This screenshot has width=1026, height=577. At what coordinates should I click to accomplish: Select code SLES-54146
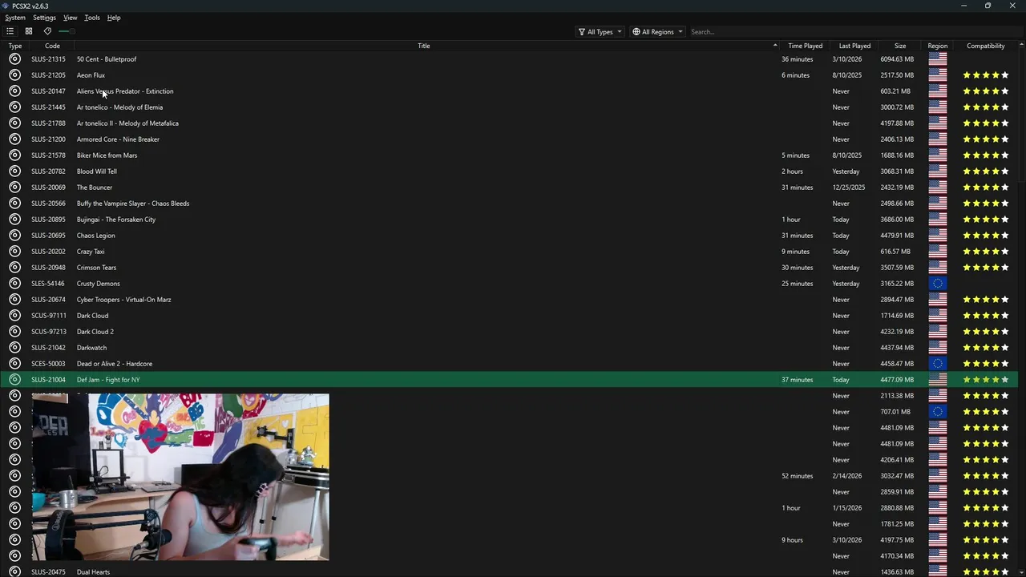48,284
